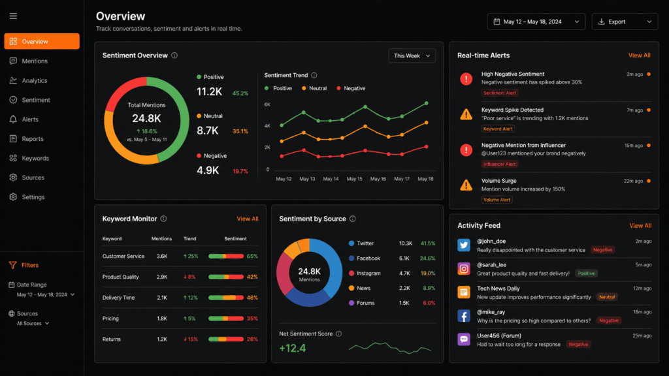Screen dimensions: 669x376
Task: Click Returns sentiment bar
Action: pyautogui.click(x=225, y=339)
